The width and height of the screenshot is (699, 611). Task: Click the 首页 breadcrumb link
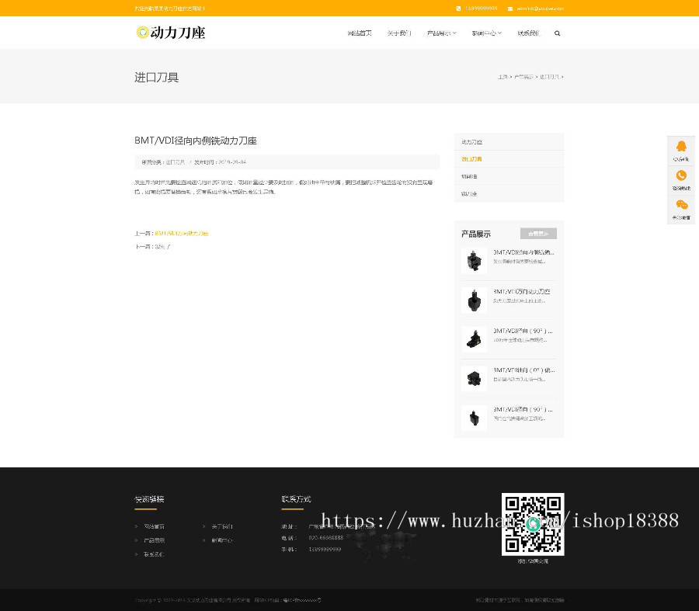tap(503, 77)
